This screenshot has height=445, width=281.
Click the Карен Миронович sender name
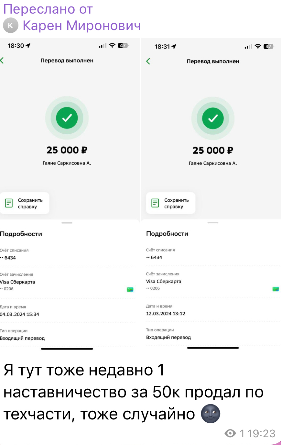point(81,26)
